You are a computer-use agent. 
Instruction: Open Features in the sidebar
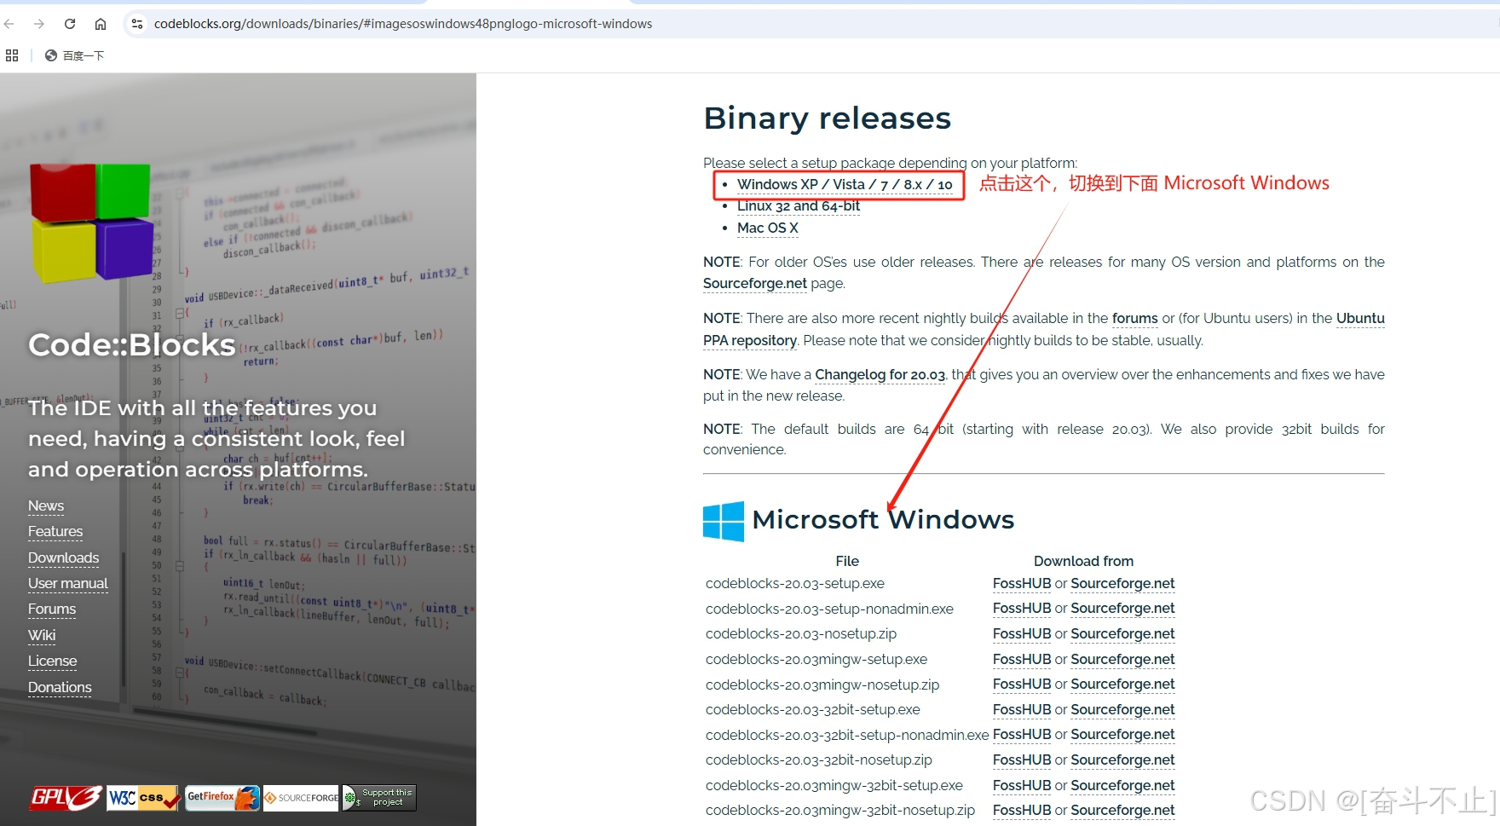click(55, 532)
